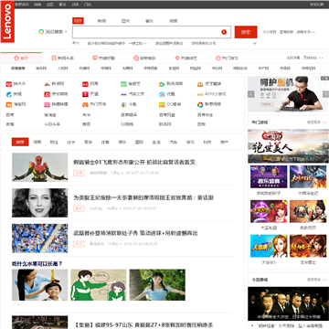Select the 图片 search tab
This screenshot has height=329, width=329.
coord(125,21)
